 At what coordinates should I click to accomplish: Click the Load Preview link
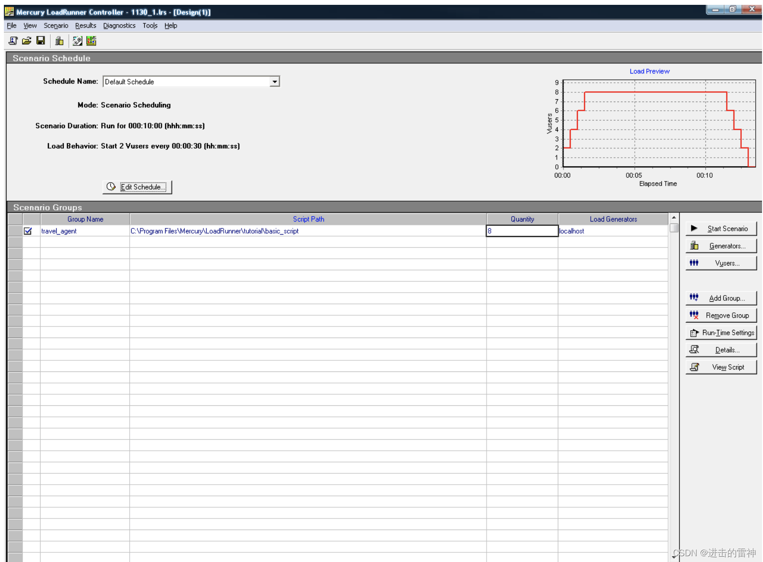649,71
